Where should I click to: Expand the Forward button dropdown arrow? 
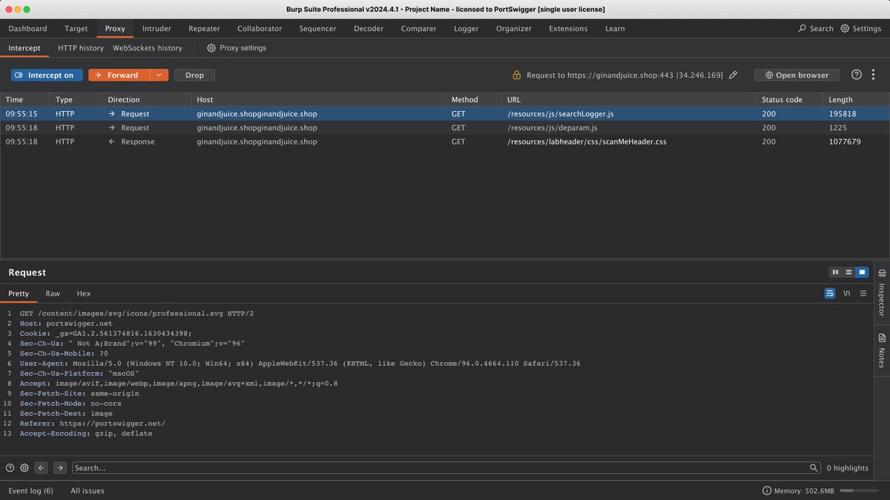[x=160, y=75]
